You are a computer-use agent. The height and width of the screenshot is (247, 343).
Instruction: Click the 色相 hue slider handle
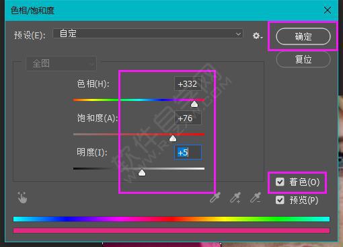point(194,104)
